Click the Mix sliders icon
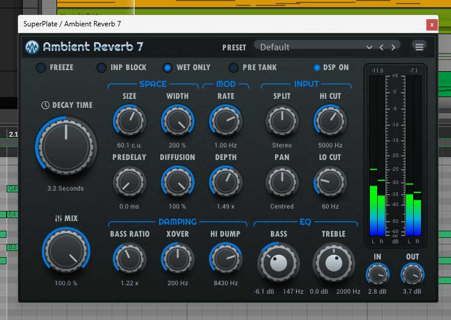The height and width of the screenshot is (320, 451). [58, 218]
